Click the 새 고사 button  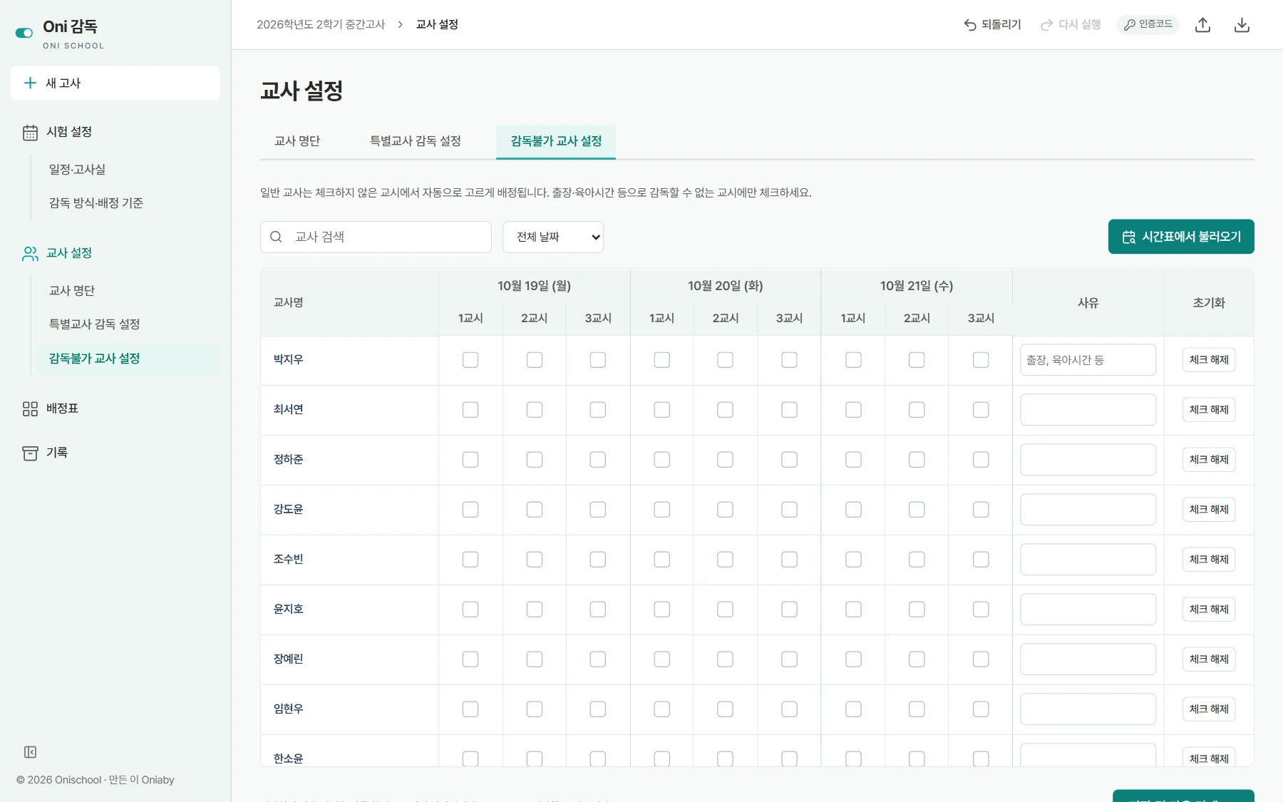tap(115, 83)
